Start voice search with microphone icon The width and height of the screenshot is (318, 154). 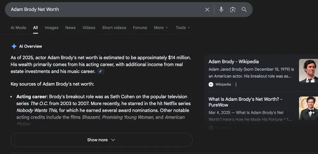click(x=221, y=10)
